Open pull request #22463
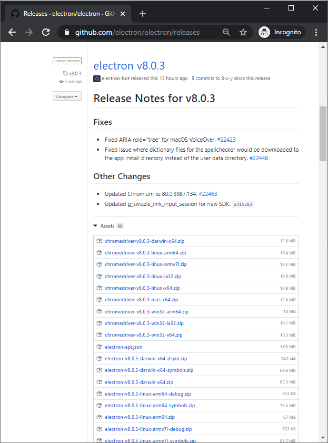The image size is (328, 443). (x=208, y=194)
